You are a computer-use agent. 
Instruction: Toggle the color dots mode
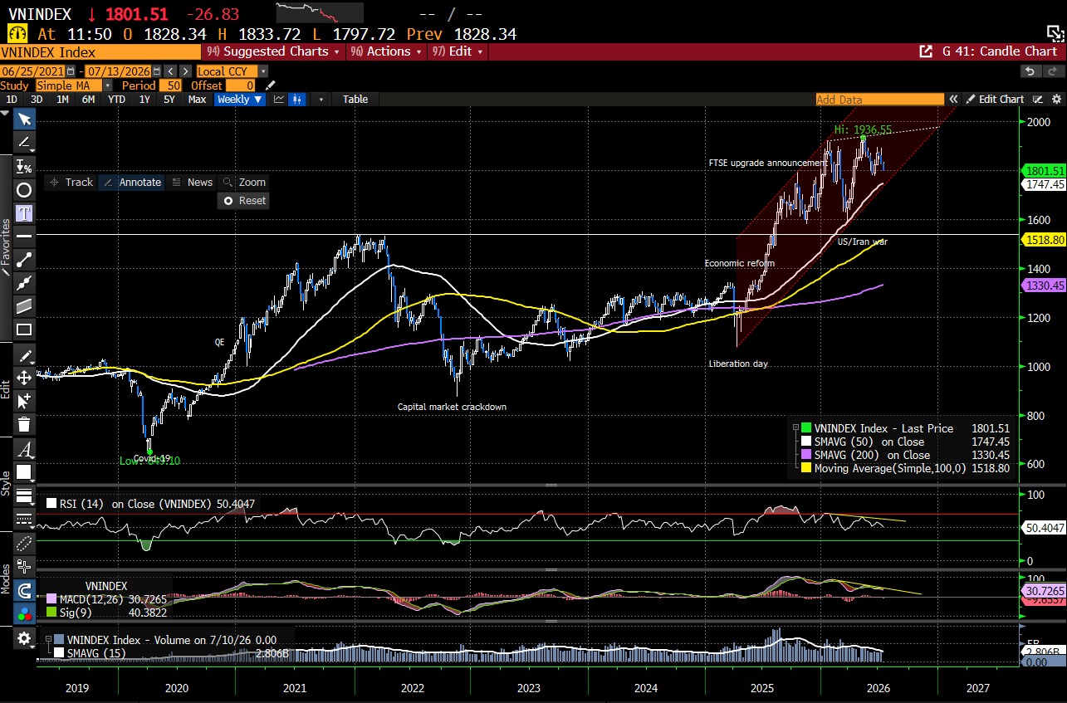(24, 614)
